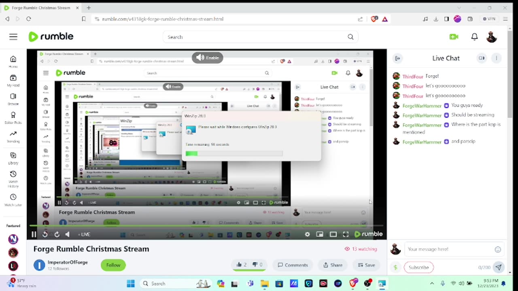Save the stream

[366, 265]
